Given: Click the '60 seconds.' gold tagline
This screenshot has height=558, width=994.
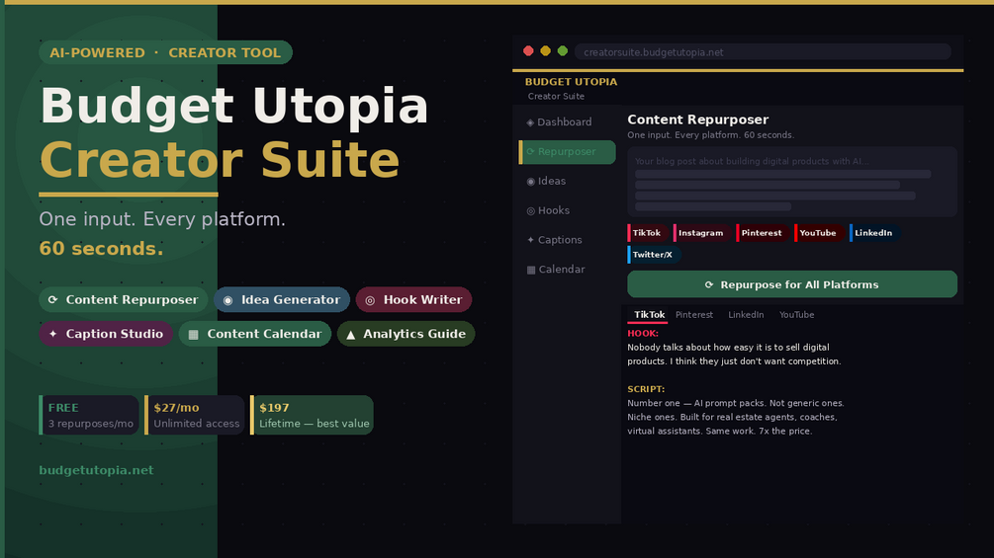Looking at the screenshot, I should 102,249.
